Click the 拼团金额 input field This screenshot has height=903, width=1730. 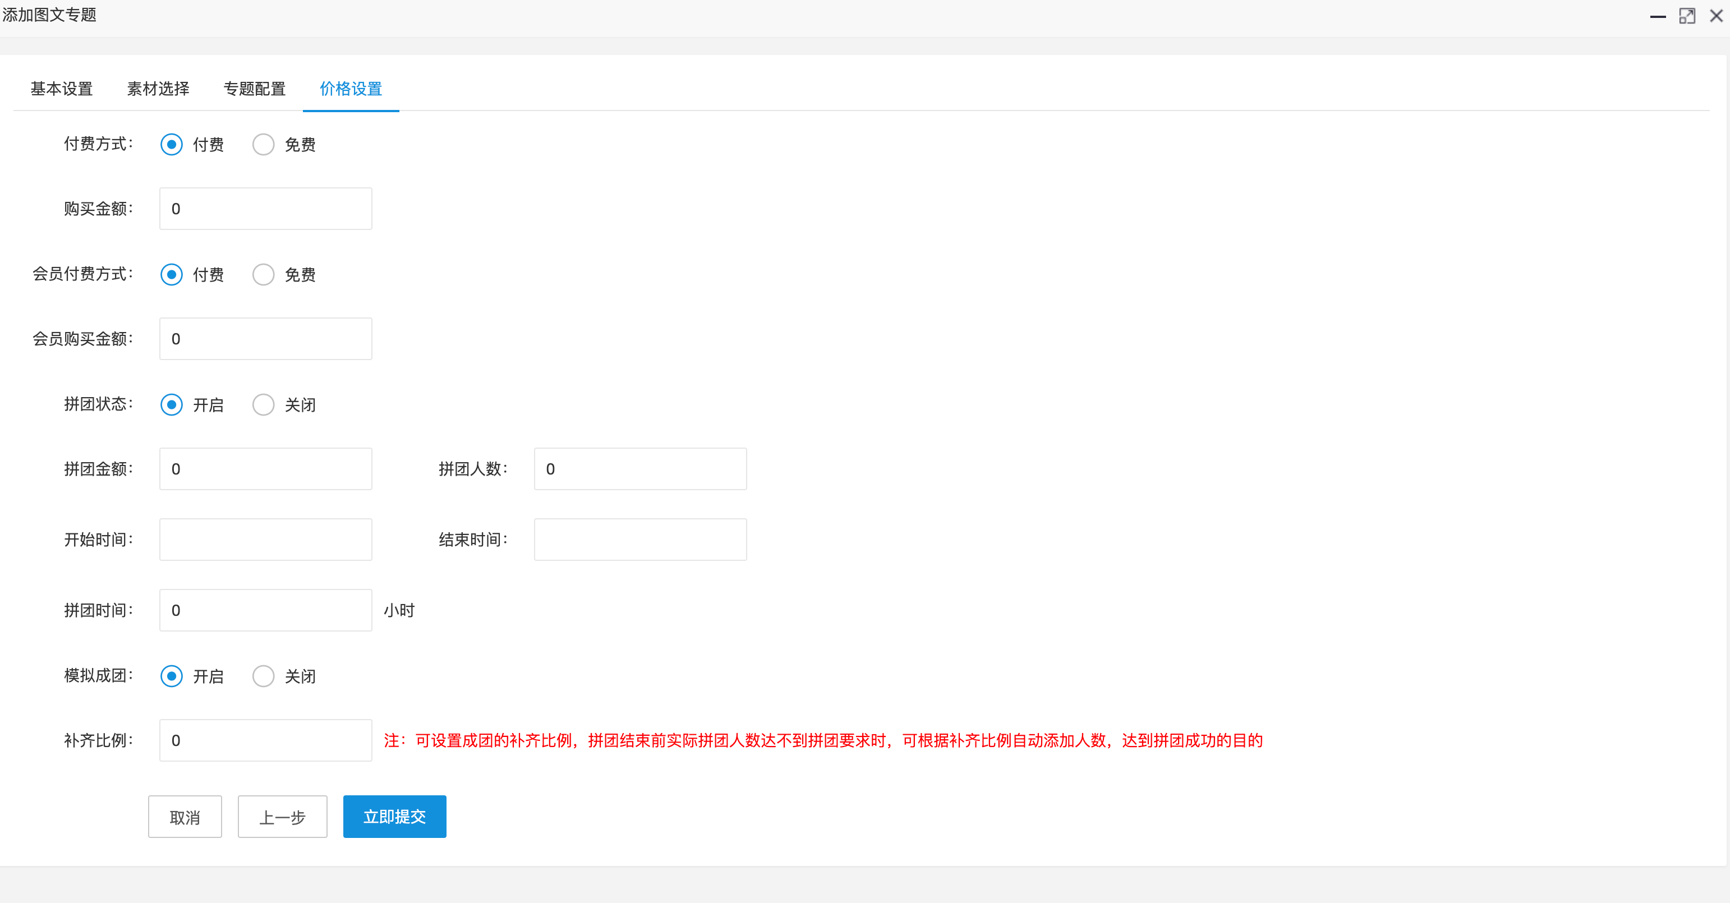pos(266,469)
